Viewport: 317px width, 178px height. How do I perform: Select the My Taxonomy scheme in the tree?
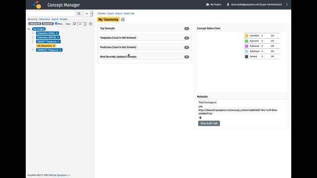click(45, 46)
